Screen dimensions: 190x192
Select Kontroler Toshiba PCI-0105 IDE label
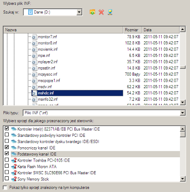tap(43, 160)
